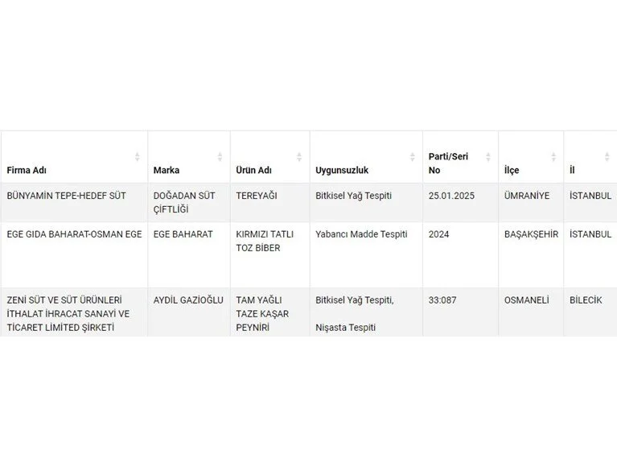Click sort arrows in Firma Adı column header
This screenshot has height=463, width=617.
click(138, 157)
